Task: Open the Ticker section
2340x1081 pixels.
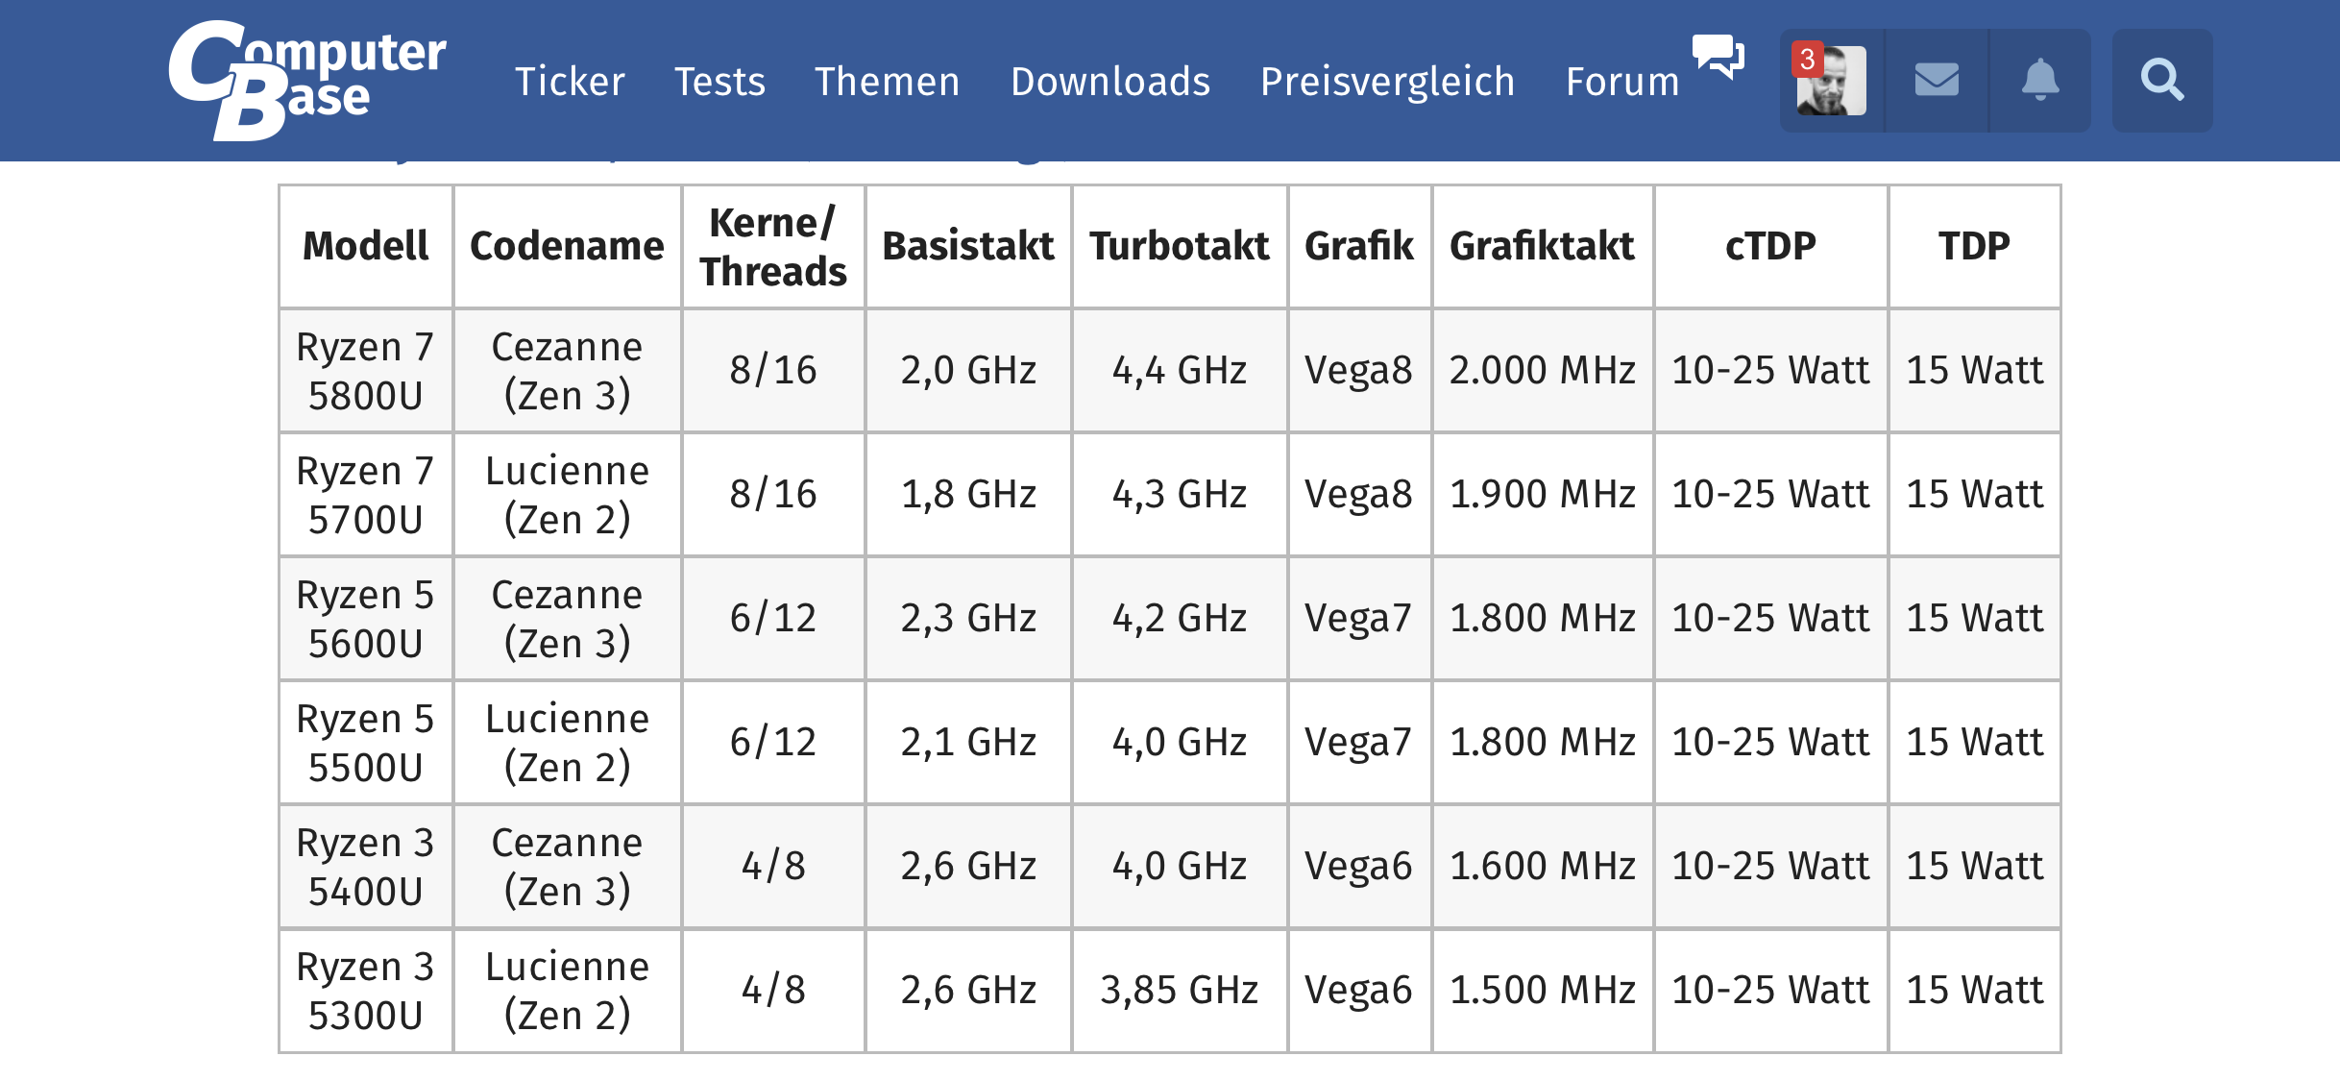Action: click(x=570, y=82)
